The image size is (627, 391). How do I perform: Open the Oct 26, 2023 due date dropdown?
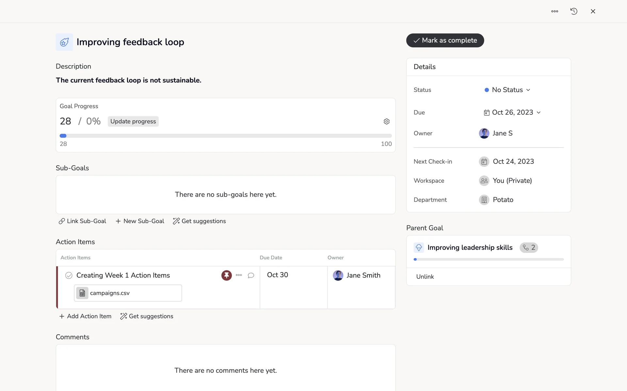tap(512, 112)
